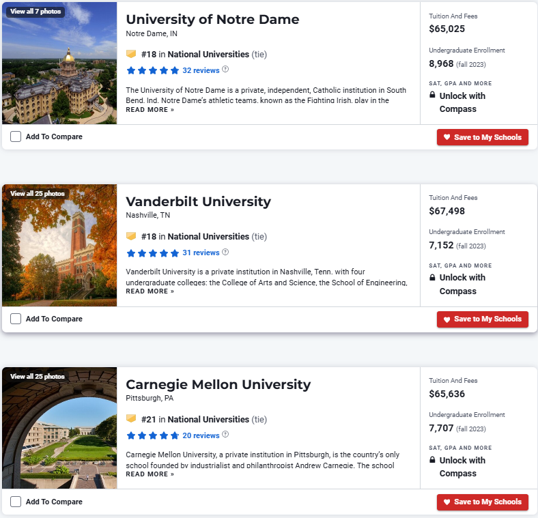
Task: Click the lock icon in Carnegie Mellon's card
Action: (x=432, y=460)
